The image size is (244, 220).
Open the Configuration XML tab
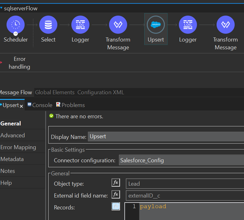click(101, 92)
